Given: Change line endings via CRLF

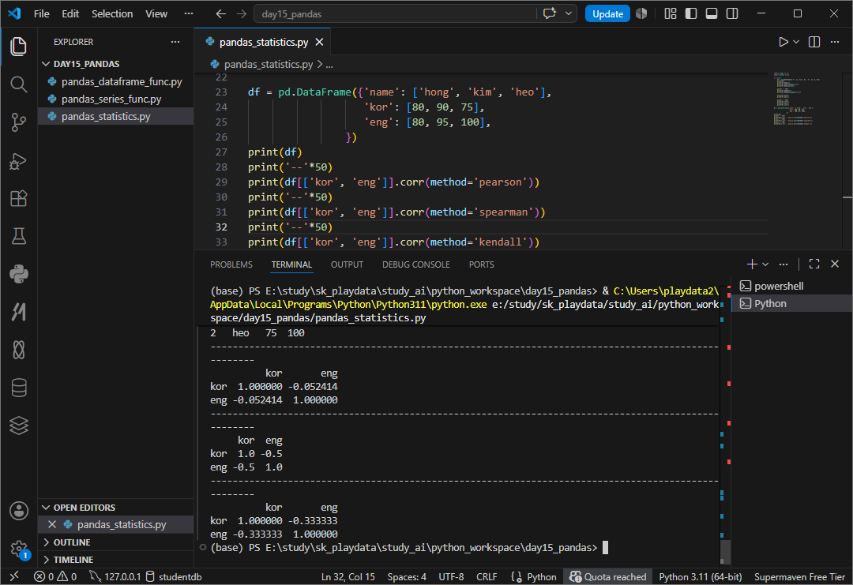Looking at the screenshot, I should coord(487,576).
